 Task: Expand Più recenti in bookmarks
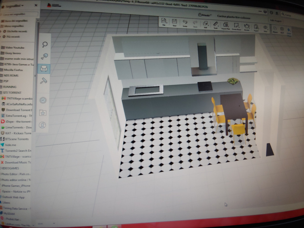[11, 37]
